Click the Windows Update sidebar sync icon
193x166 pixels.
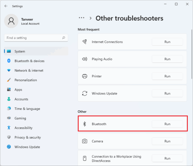pos(9,147)
